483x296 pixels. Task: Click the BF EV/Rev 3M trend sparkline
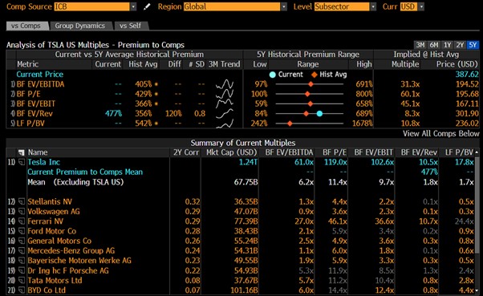point(225,114)
